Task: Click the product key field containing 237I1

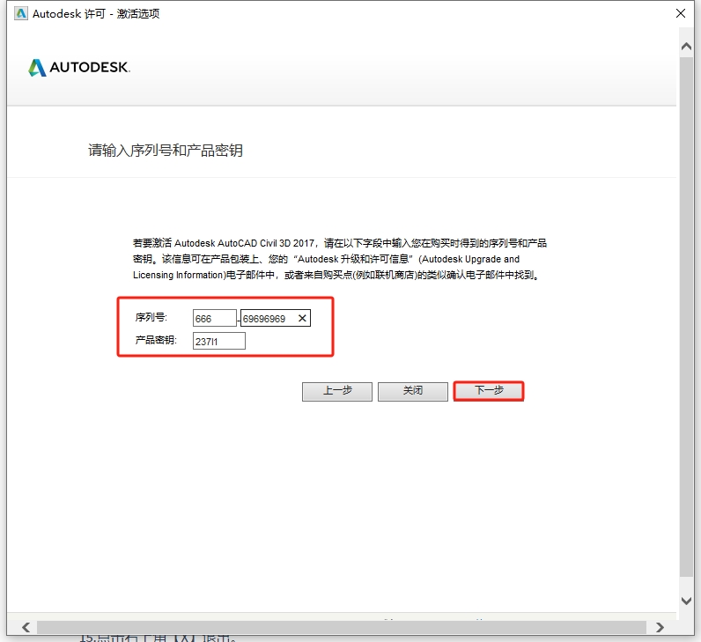Action: tap(218, 341)
